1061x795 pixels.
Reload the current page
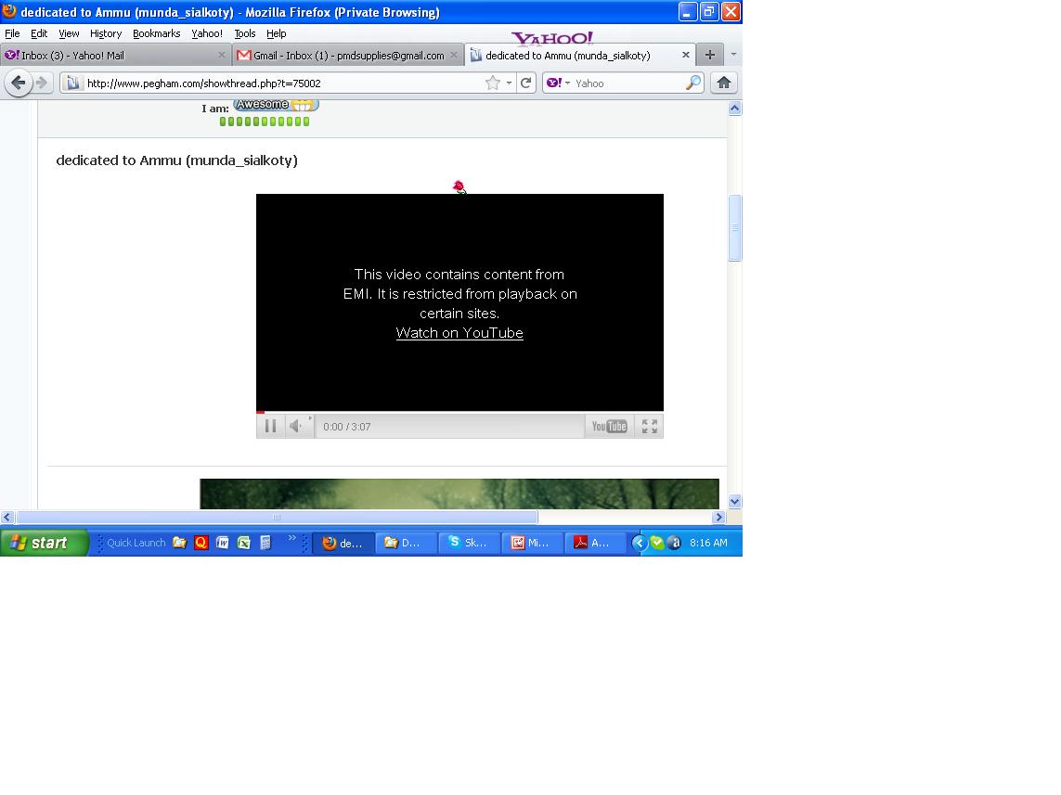point(525,83)
